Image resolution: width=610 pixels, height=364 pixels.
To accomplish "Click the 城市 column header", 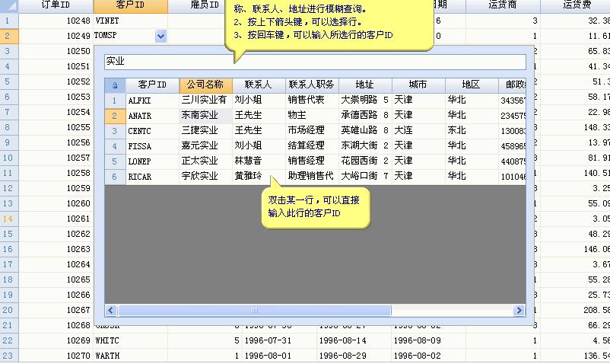I will click(418, 85).
